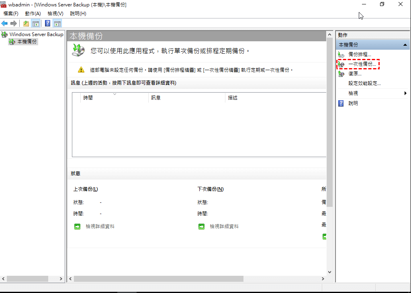Click the yellow warning triangle icon
Viewport: 411px width, 293px height.
click(81, 70)
